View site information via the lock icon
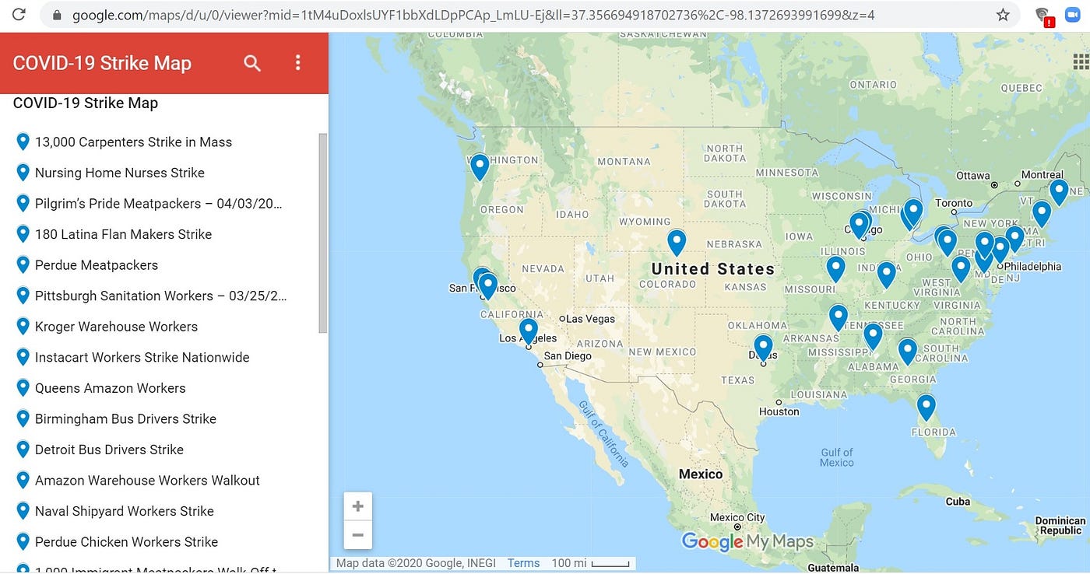 [x=56, y=15]
